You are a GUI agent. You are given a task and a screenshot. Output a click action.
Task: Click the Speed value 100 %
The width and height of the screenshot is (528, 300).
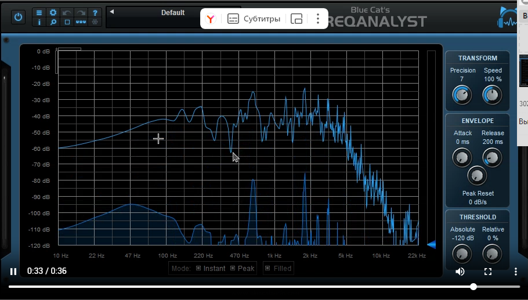click(x=493, y=79)
